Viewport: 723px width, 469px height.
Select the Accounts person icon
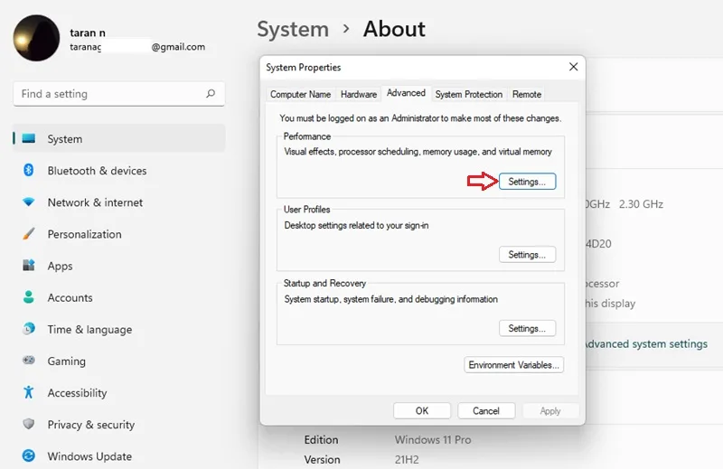tap(29, 297)
